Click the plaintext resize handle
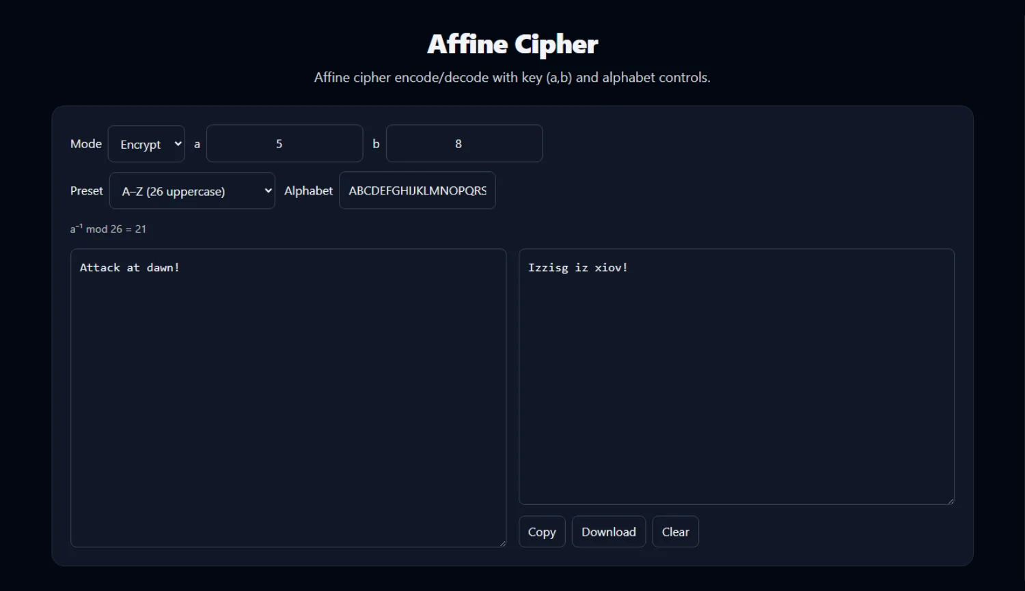 pyautogui.click(x=504, y=543)
